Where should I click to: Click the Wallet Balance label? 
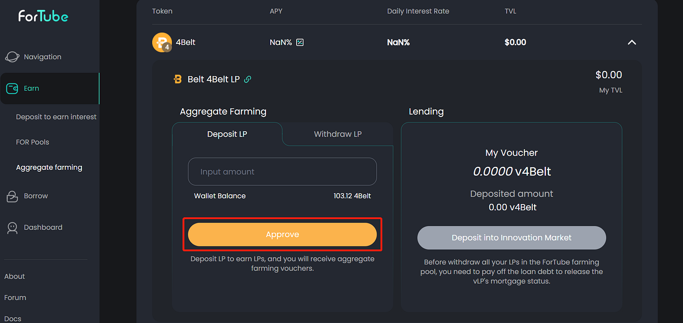coord(220,196)
